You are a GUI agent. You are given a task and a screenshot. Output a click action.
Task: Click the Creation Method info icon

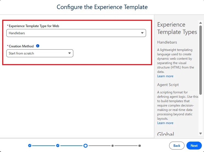[x=38, y=46]
